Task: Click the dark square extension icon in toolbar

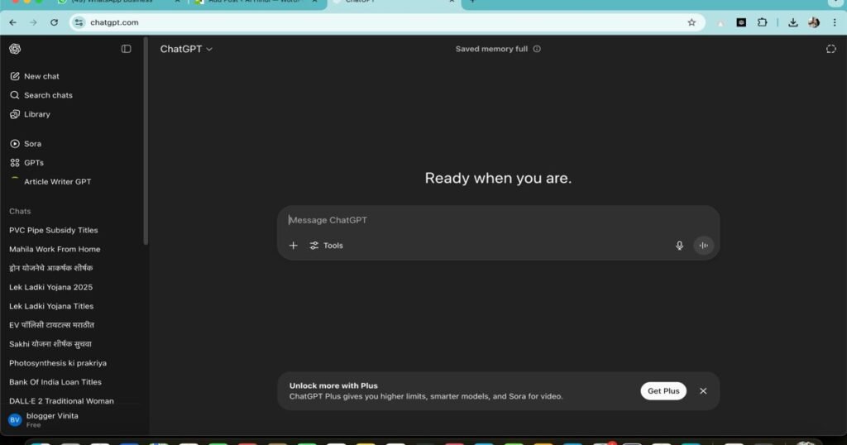Action: pos(741,22)
